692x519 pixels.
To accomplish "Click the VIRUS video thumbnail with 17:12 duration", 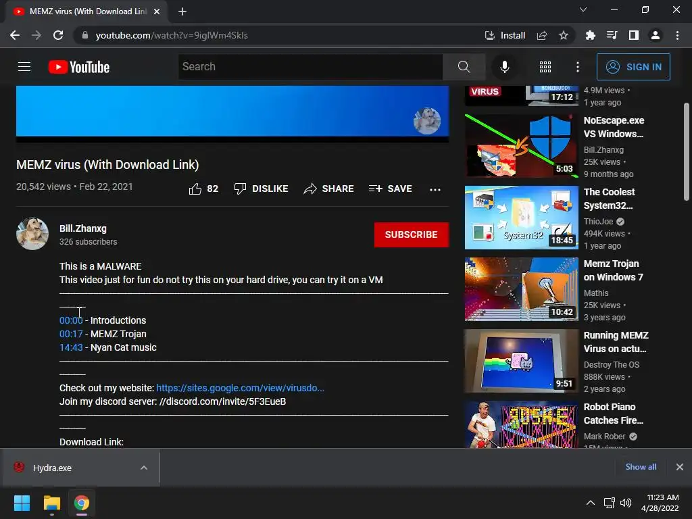I will click(x=521, y=96).
